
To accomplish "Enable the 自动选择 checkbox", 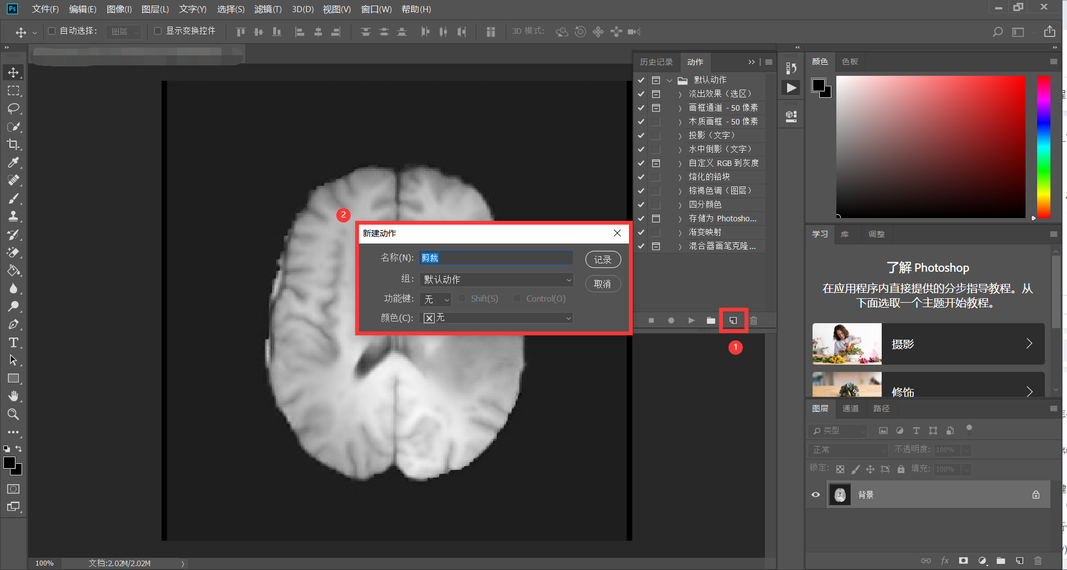I will pyautogui.click(x=51, y=31).
